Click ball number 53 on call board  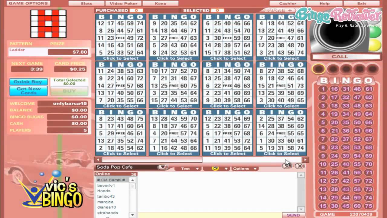[357, 147]
